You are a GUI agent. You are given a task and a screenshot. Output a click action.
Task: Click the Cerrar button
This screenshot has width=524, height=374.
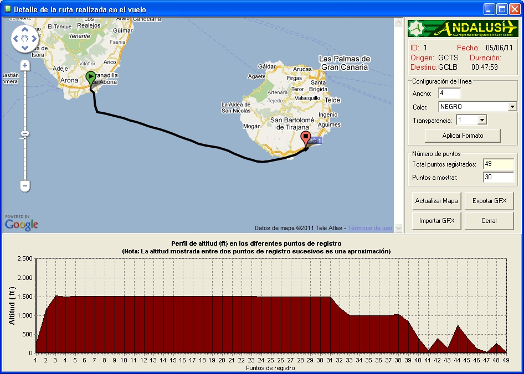489,221
